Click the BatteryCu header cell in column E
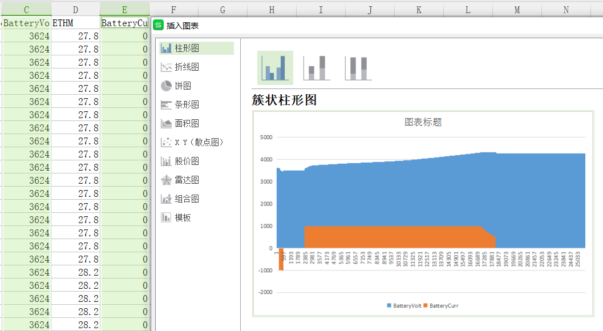 click(124, 23)
